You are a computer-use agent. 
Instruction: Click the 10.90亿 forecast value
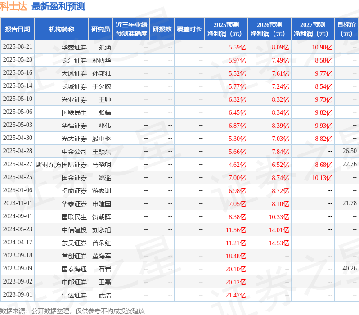pos(322,47)
